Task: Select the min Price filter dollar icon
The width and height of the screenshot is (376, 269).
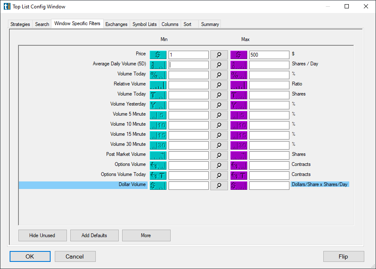Action: coord(158,54)
